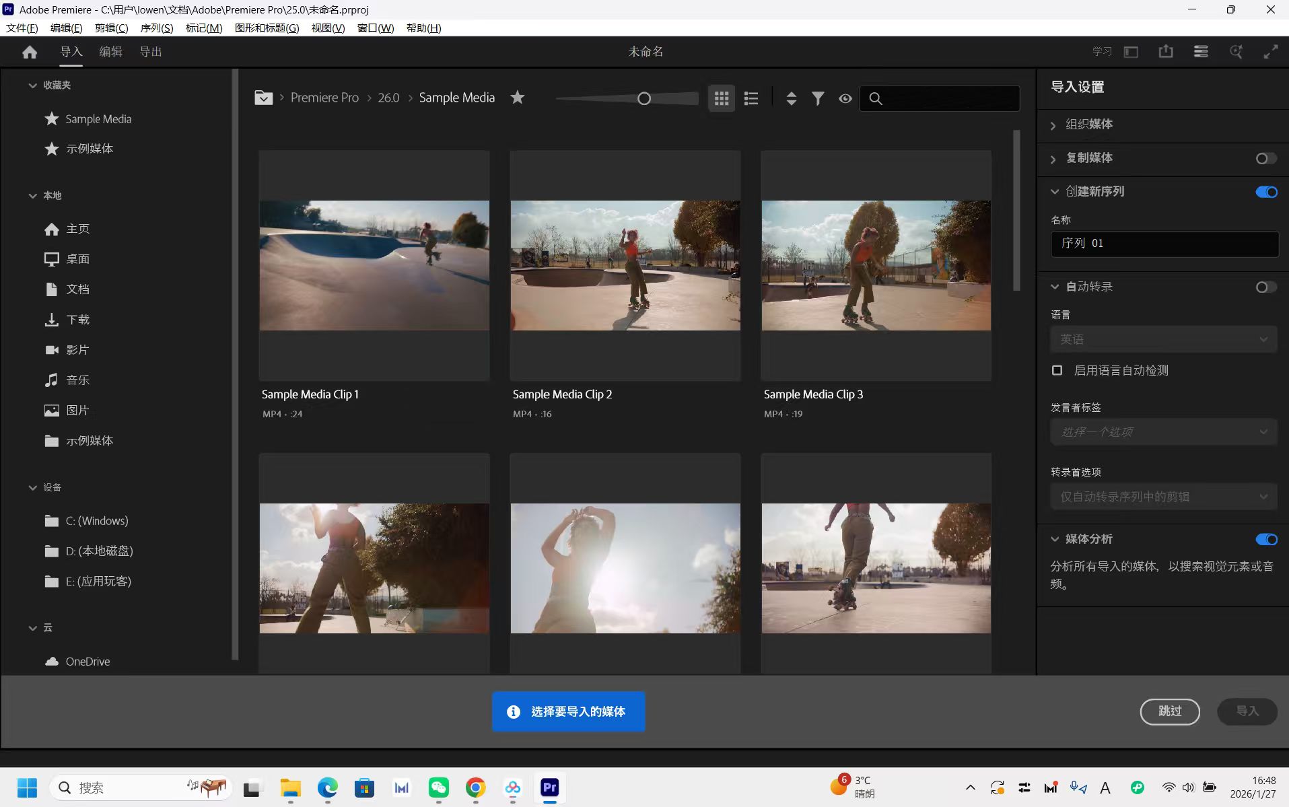1289x807 pixels.
Task: Click the Quick Export share icon
Action: click(x=1166, y=52)
